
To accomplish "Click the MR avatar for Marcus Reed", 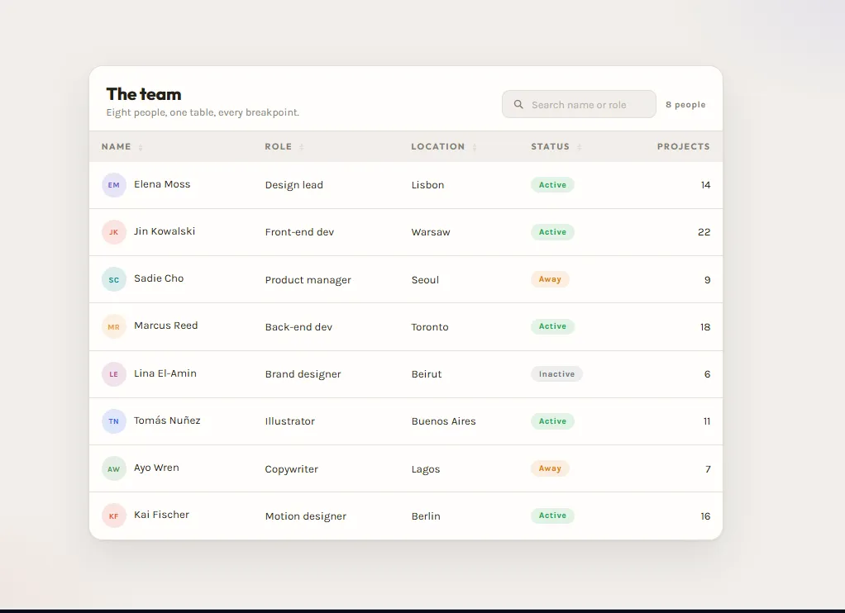I will [114, 326].
